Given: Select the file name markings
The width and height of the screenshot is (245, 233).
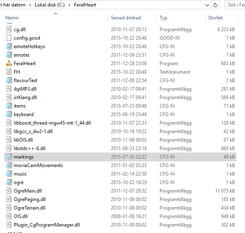Looking at the screenshot, I should [x=23, y=157].
